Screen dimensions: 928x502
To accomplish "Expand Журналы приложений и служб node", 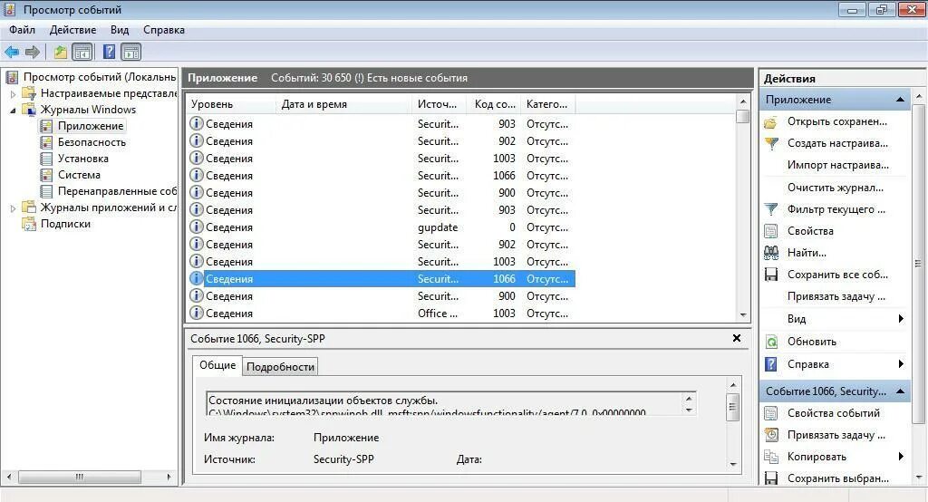I will (x=13, y=208).
